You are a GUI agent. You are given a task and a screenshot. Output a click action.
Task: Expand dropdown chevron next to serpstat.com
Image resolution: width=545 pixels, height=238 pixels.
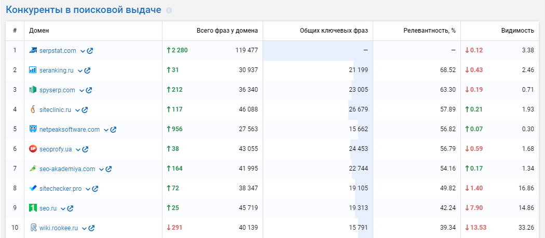(83, 51)
